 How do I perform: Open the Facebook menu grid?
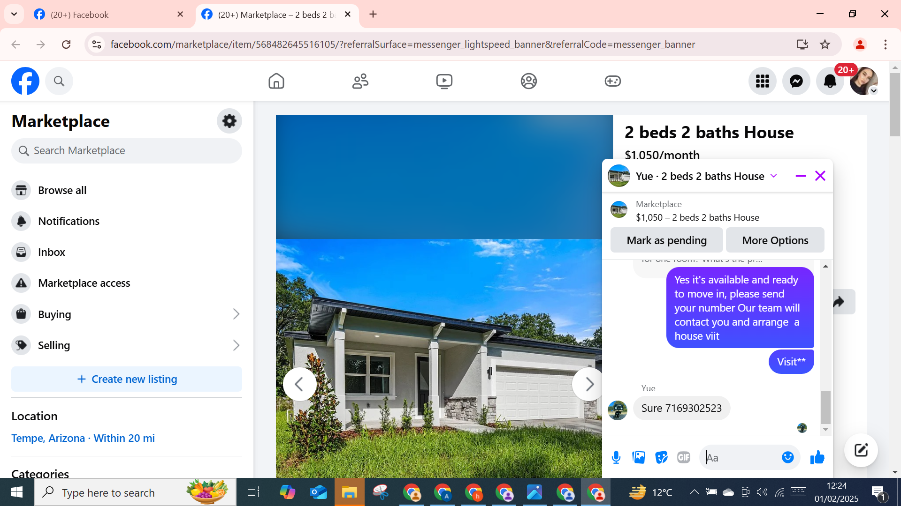tap(762, 81)
